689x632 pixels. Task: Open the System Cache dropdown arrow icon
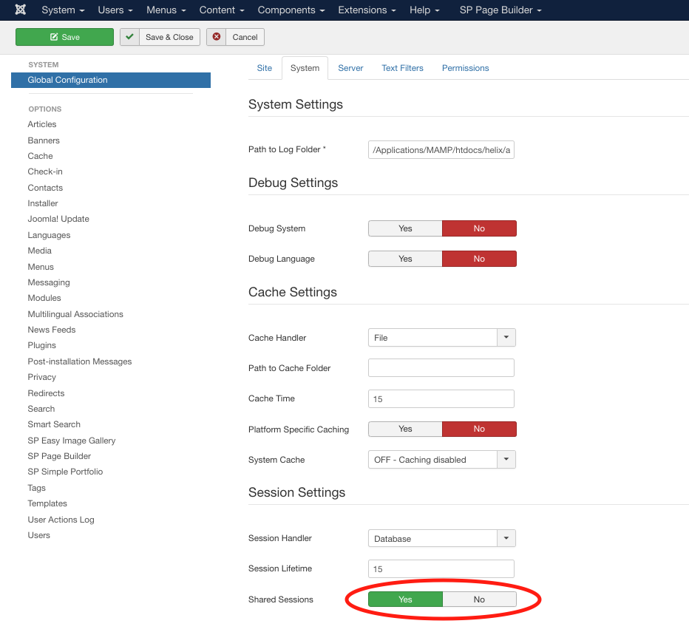click(506, 459)
